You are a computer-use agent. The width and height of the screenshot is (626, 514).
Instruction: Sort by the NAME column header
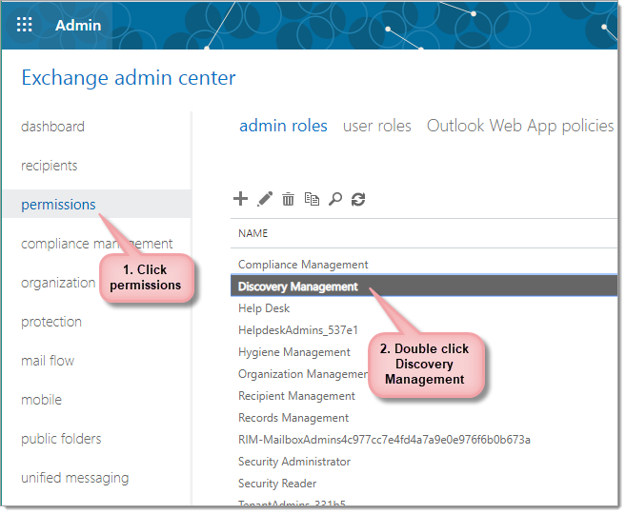[x=252, y=233]
